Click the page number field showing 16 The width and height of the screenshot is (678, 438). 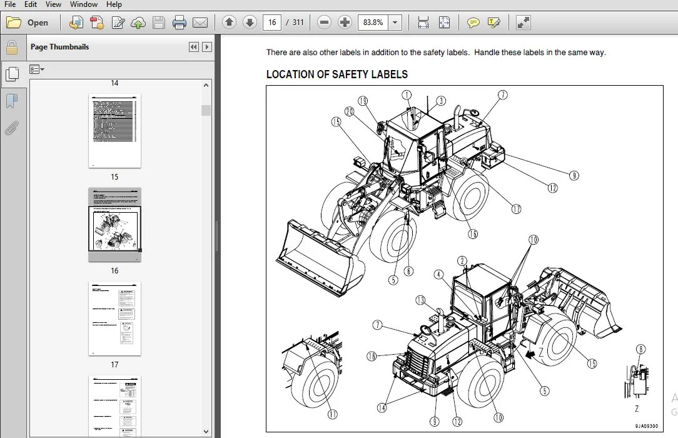[272, 23]
